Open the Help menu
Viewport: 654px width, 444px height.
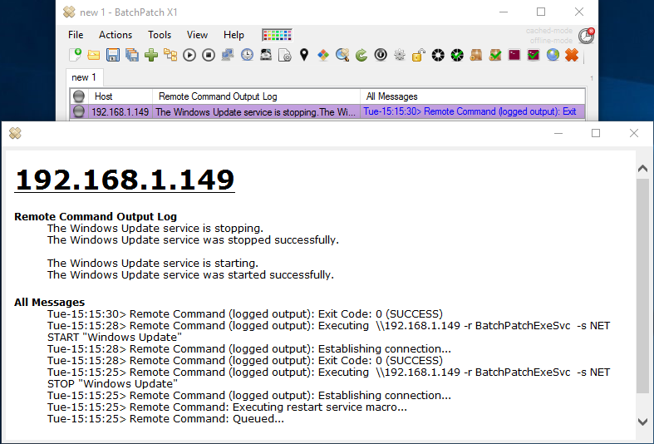click(234, 35)
